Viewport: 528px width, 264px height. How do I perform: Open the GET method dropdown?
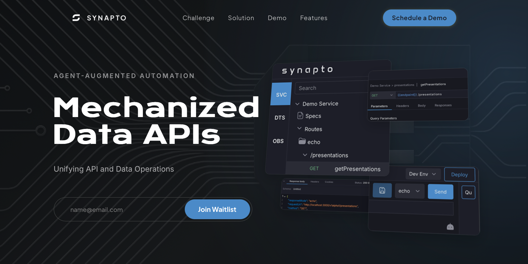[x=383, y=95]
